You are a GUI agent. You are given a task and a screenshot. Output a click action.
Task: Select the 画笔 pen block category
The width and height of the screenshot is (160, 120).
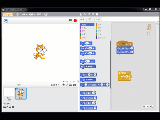[87, 34]
